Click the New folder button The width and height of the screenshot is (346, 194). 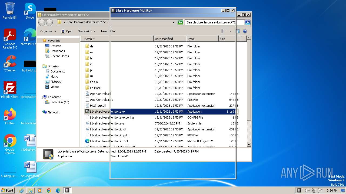pyautogui.click(x=108, y=31)
